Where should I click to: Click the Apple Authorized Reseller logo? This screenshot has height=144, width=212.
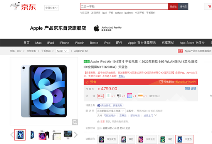(x=108, y=28)
